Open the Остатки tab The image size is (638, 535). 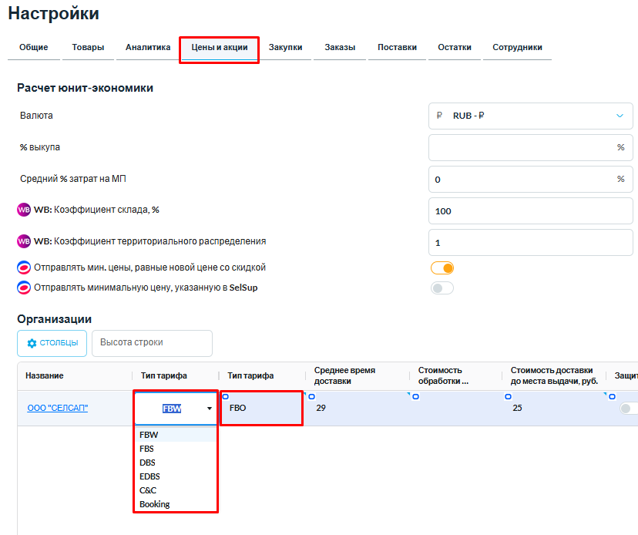[455, 48]
